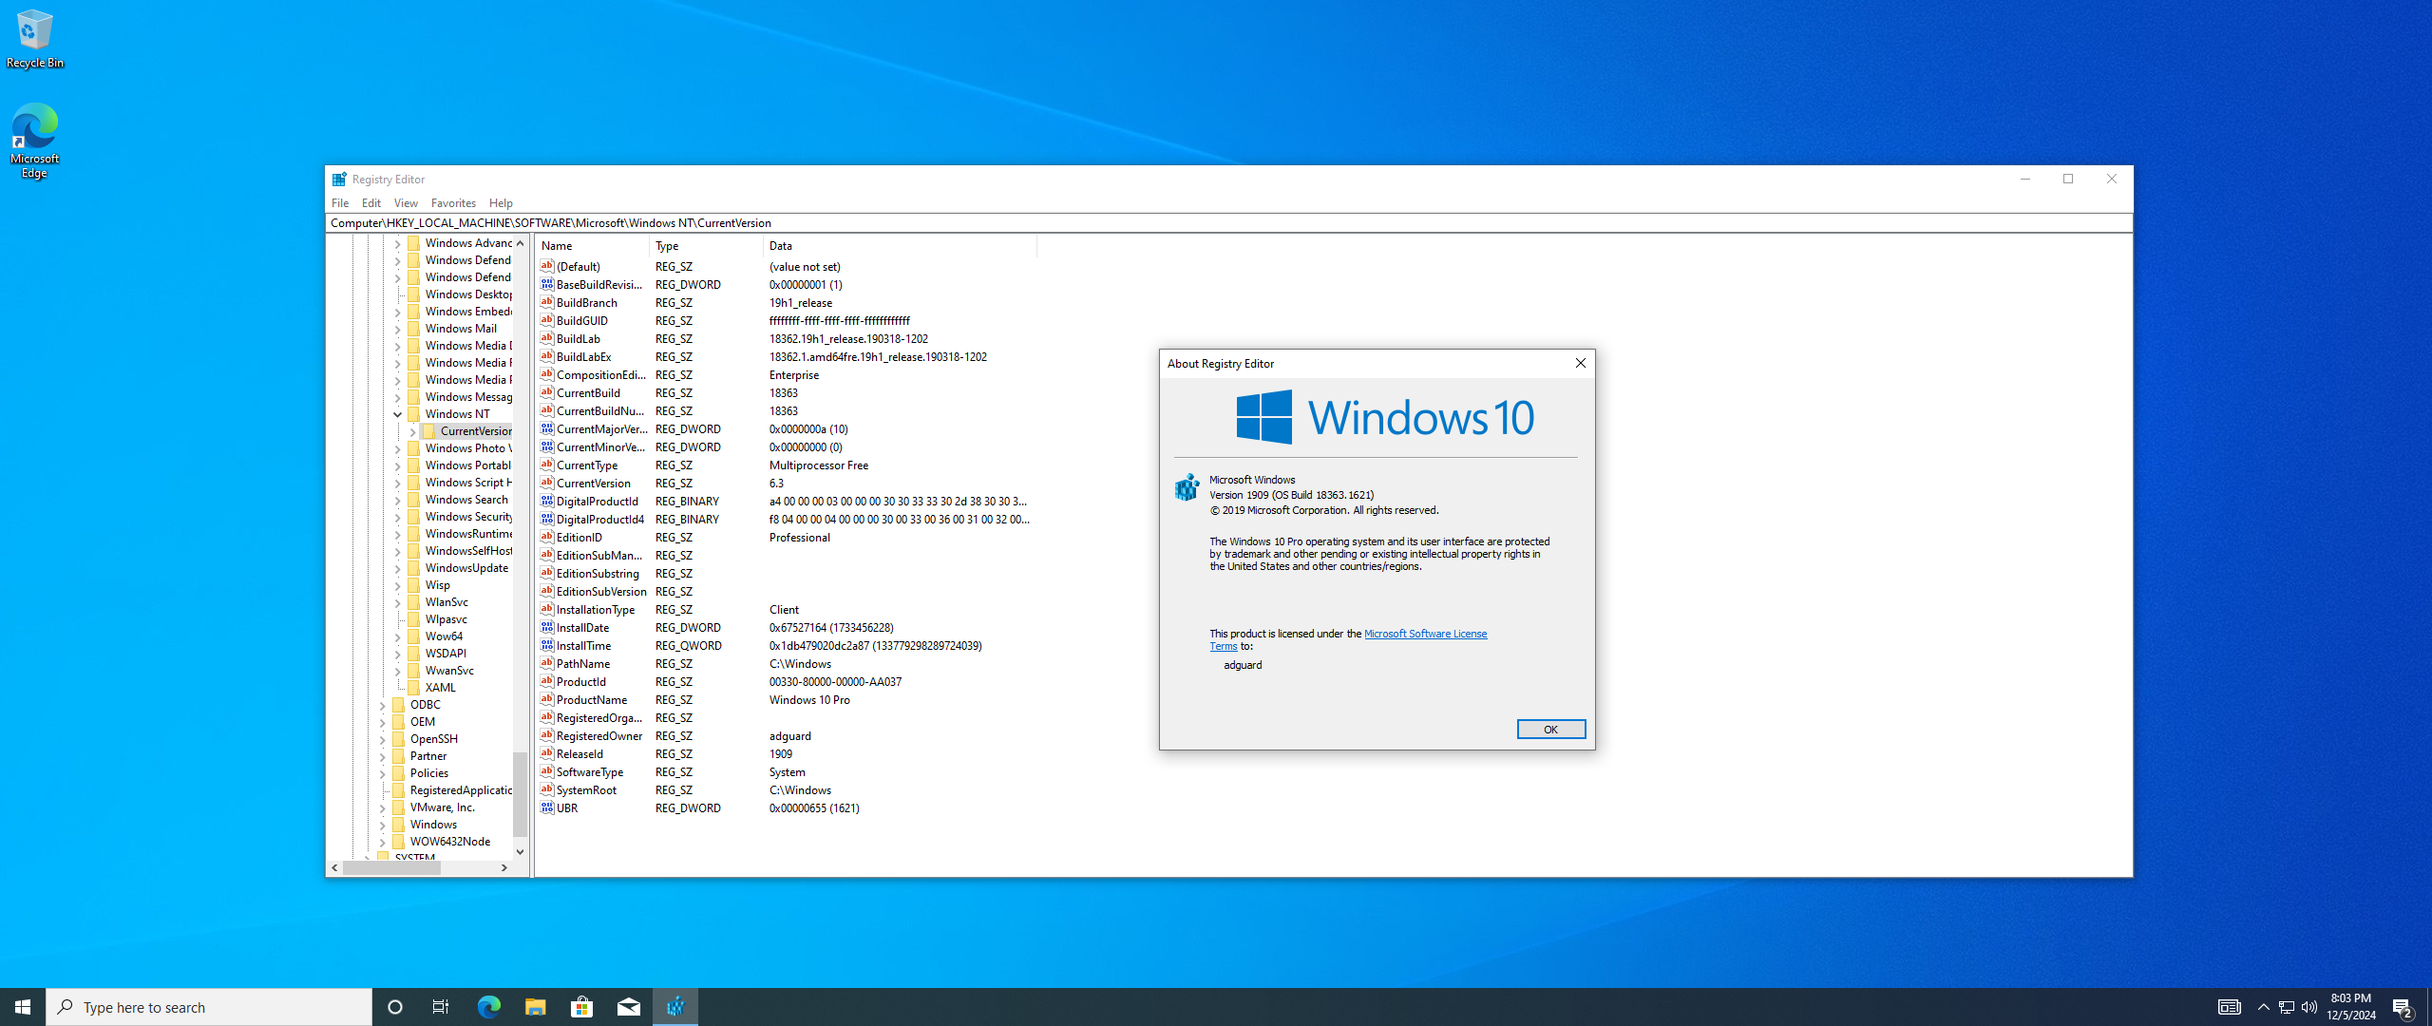Click the Windows NT folder icon

(413, 414)
